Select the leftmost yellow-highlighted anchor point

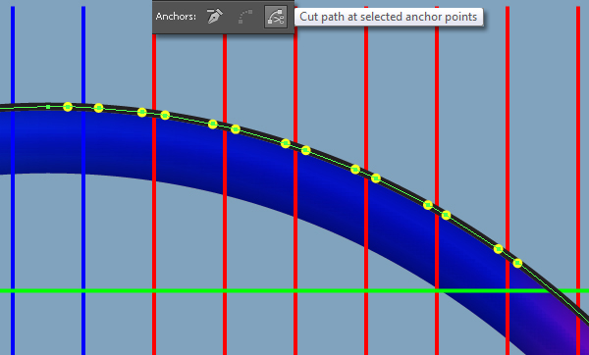(x=68, y=107)
